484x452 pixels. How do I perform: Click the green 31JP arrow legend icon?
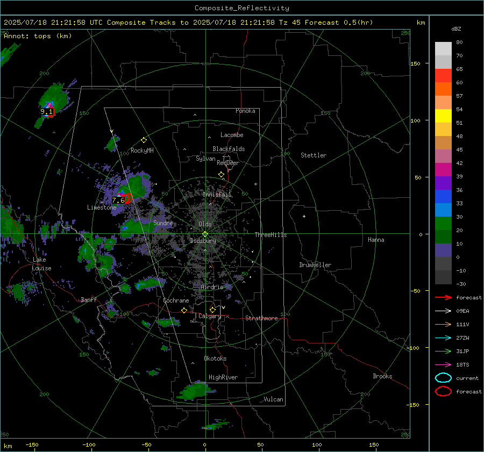point(443,351)
